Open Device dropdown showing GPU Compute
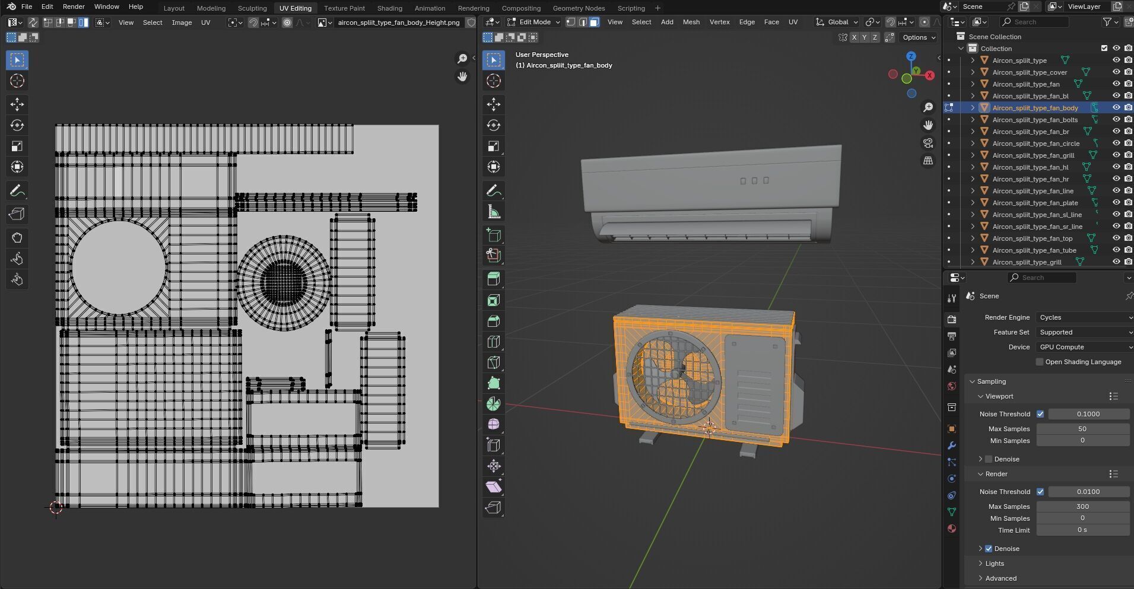 tap(1085, 347)
